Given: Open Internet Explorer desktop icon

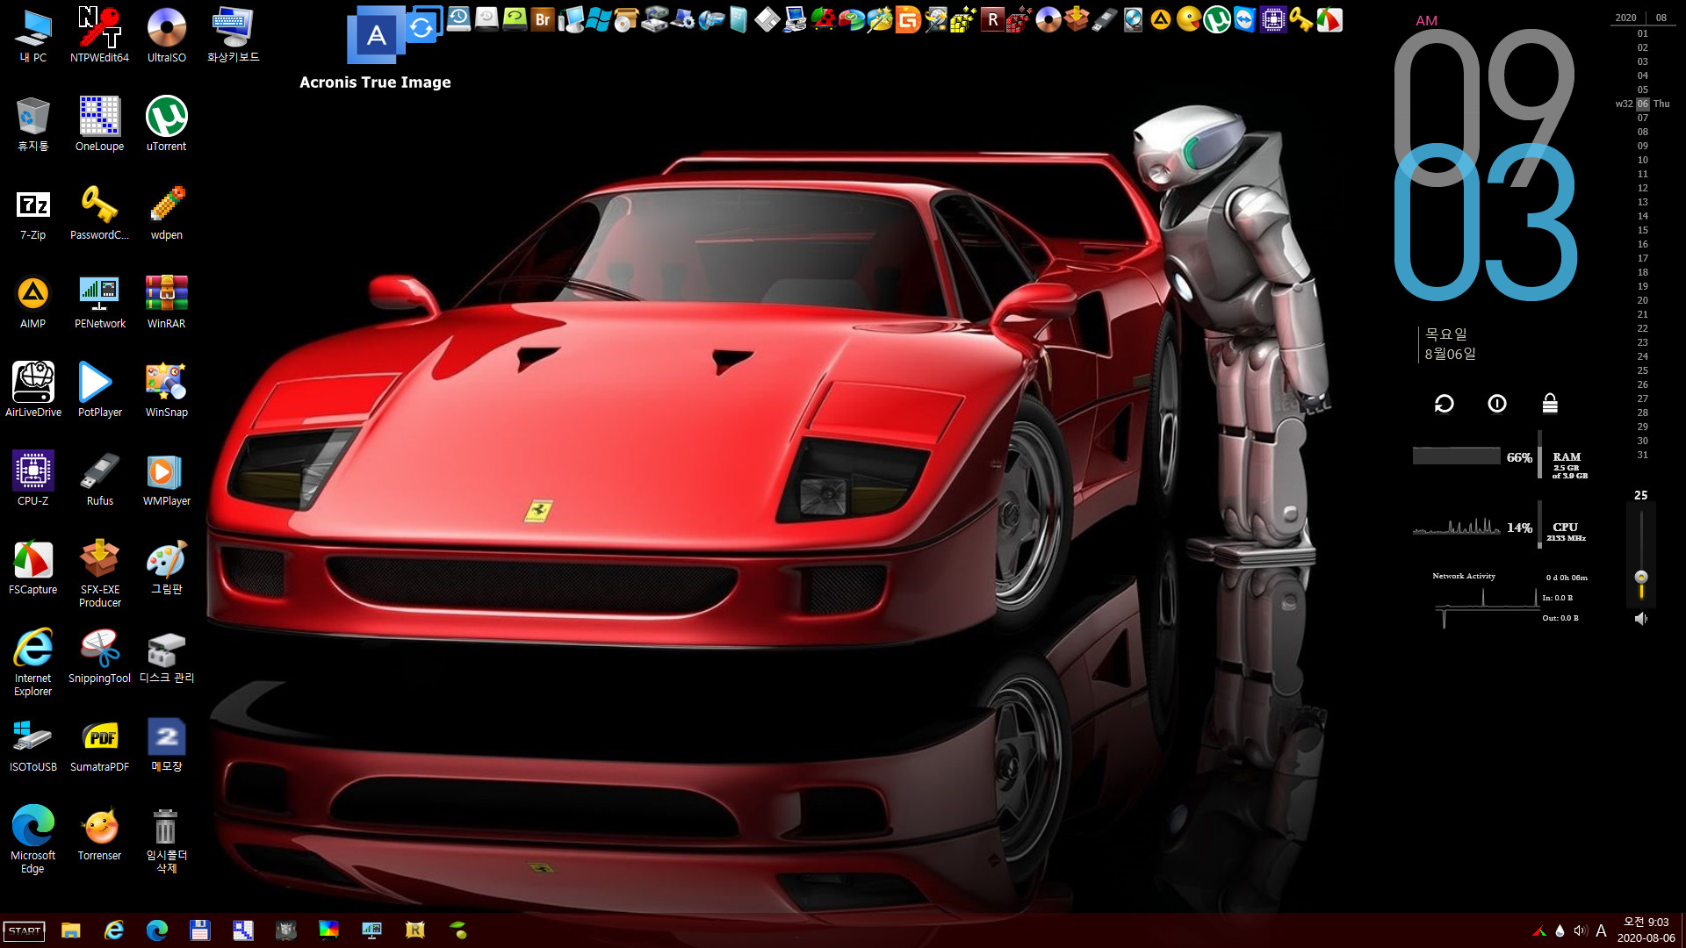Looking at the screenshot, I should [x=33, y=663].
